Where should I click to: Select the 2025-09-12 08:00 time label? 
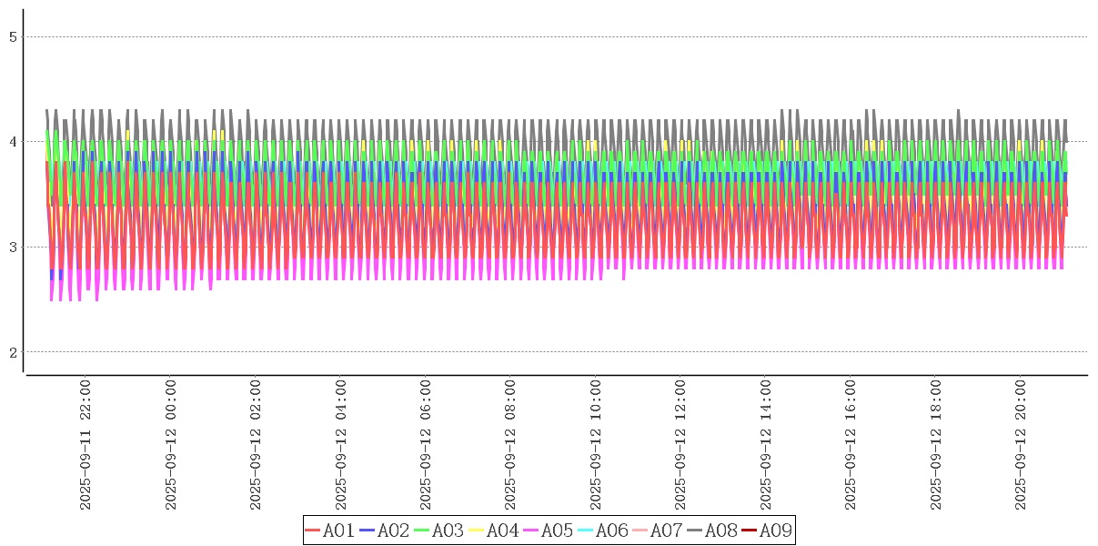coord(511,446)
